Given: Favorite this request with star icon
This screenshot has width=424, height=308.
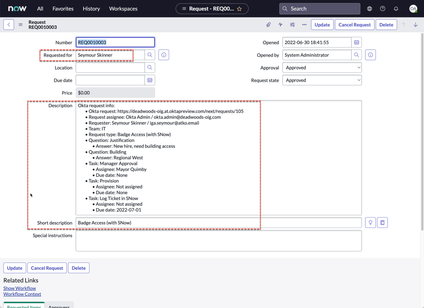Looking at the screenshot, I should point(239,8).
